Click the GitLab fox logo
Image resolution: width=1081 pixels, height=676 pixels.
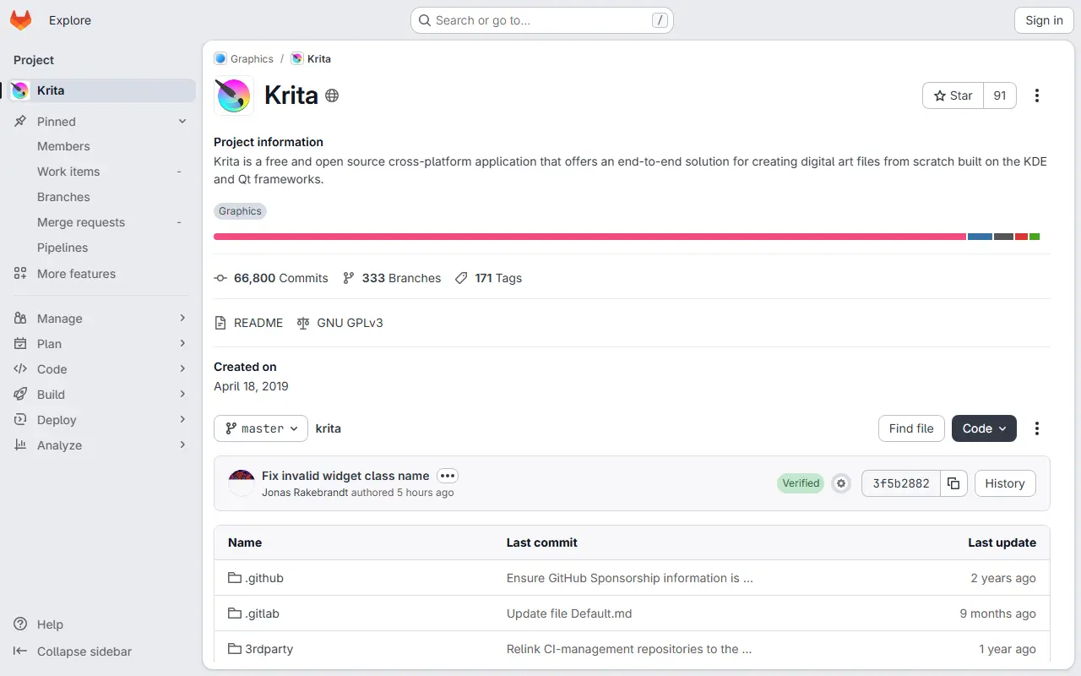click(x=21, y=20)
